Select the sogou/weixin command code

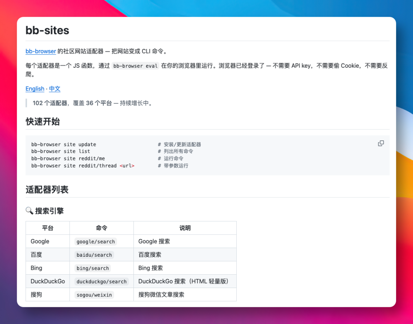pyautogui.click(x=94, y=295)
